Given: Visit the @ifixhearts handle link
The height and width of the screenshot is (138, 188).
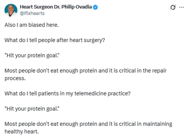Looking at the screenshot, I should coord(32,13).
